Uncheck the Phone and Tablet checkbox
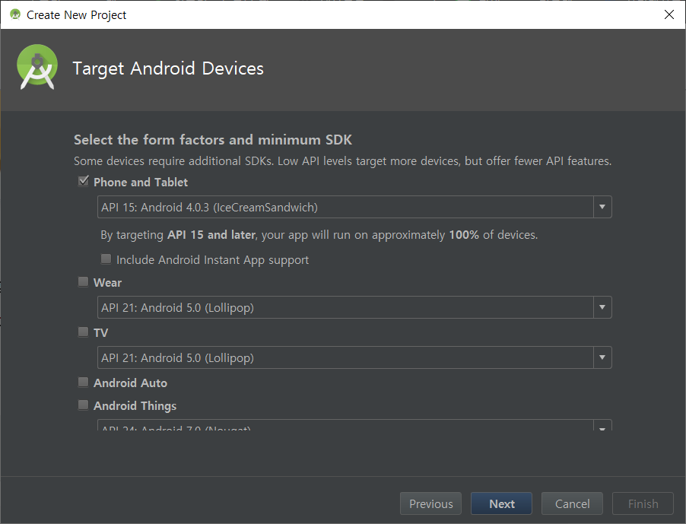Viewport: 686px width, 524px height. pyautogui.click(x=83, y=181)
